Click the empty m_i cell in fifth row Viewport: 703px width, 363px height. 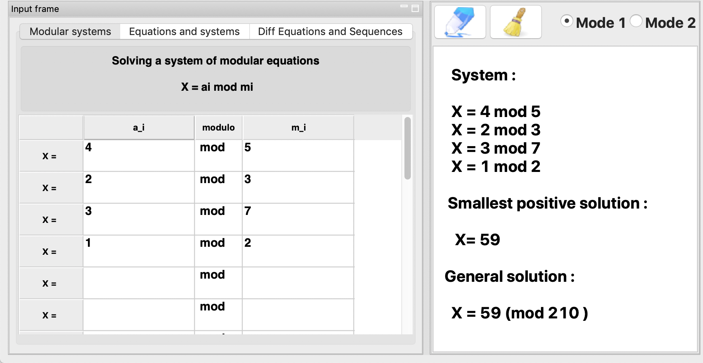tap(298, 283)
